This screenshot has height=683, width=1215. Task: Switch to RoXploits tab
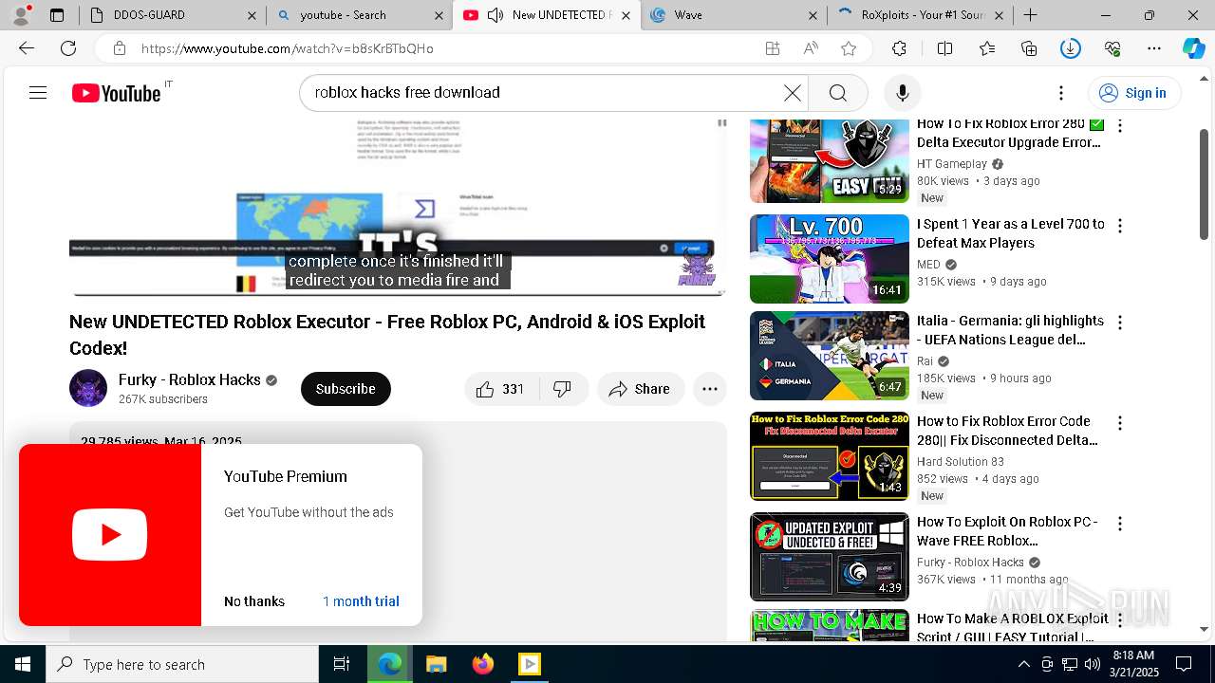pos(919,15)
